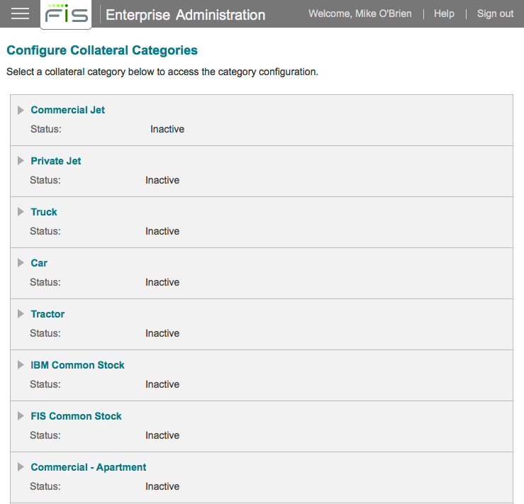Open the Tractor category link
Screen dimensions: 524x504
(48, 314)
